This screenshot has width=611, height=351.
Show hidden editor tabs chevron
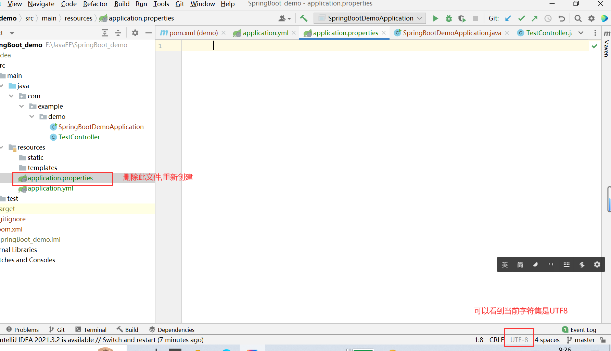[581, 33]
